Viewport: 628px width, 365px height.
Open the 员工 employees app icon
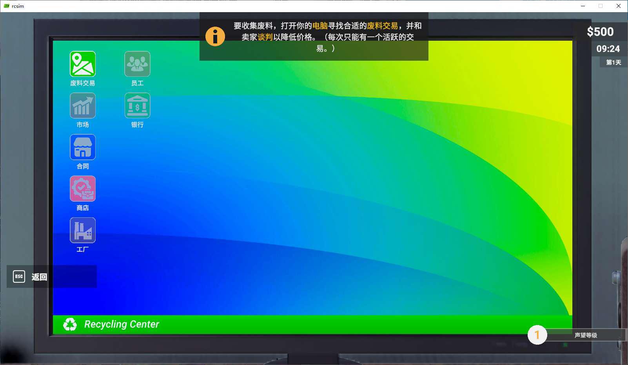(x=137, y=64)
